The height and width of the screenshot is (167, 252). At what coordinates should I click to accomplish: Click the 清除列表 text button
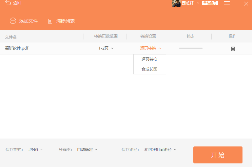coord(66,21)
